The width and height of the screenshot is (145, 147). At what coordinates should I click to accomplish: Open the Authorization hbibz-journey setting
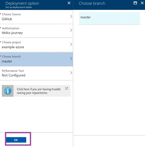36,31
